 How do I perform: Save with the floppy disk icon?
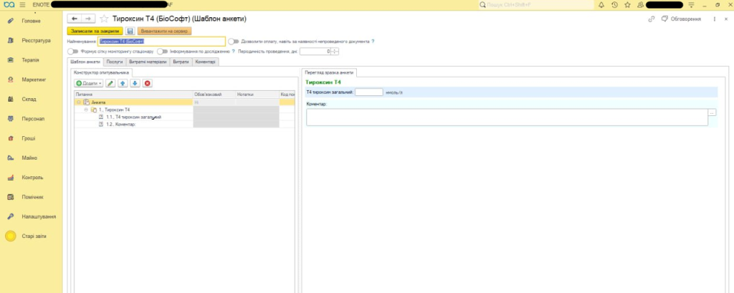pos(130,31)
